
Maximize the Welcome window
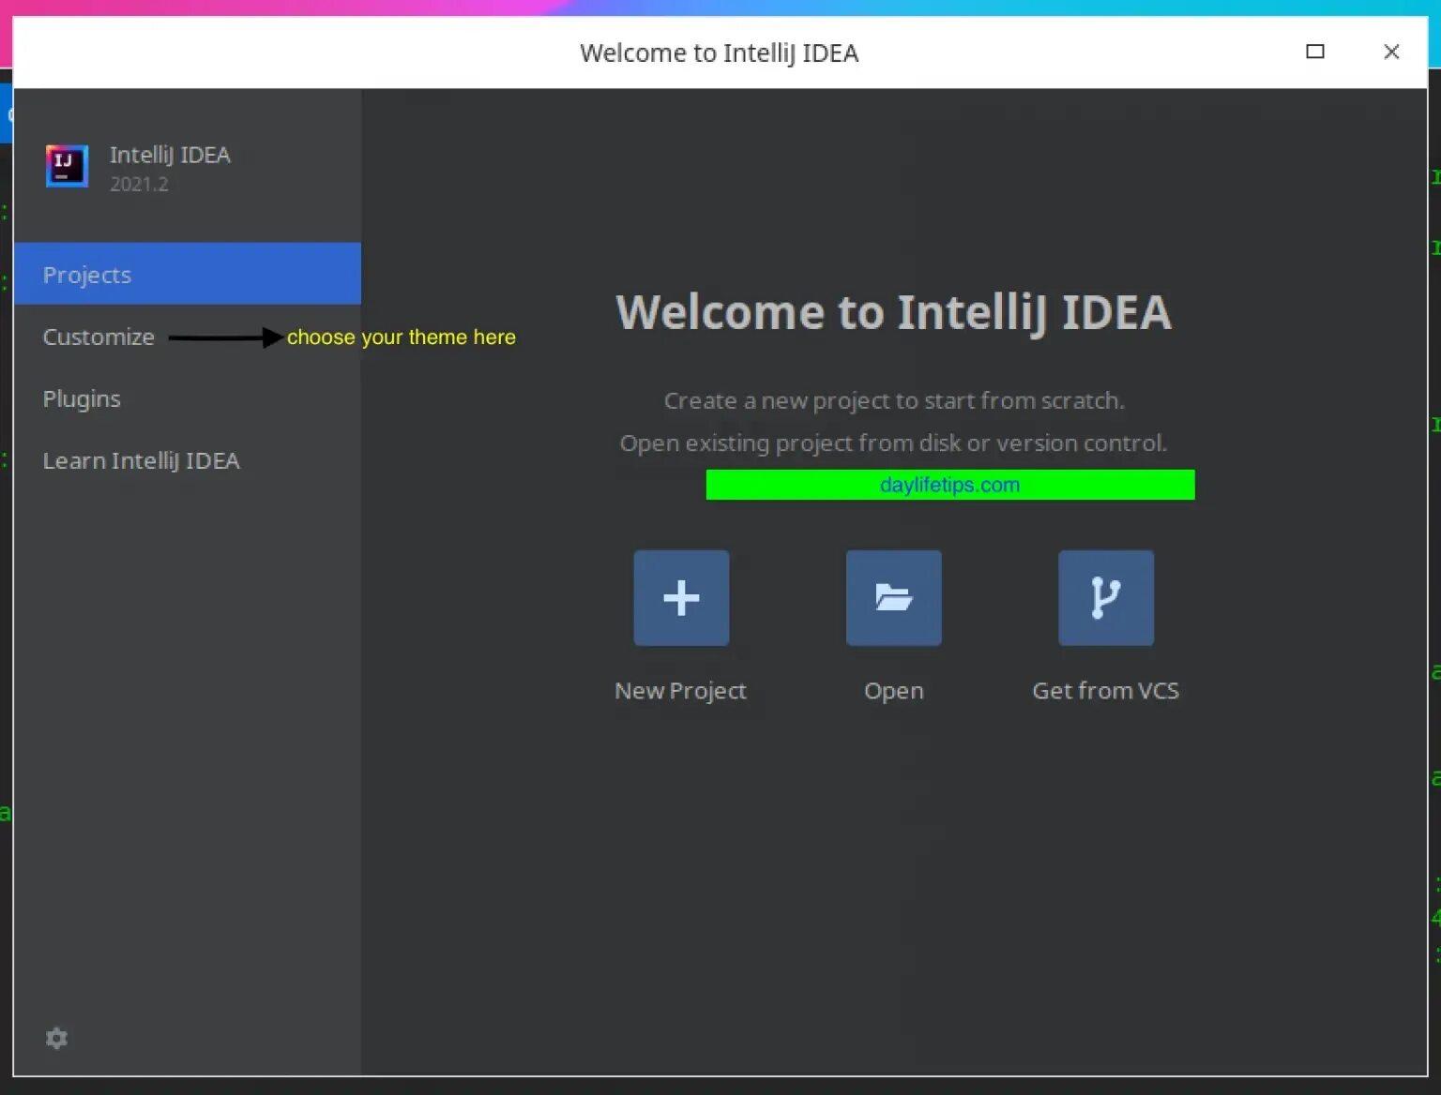[x=1315, y=52]
